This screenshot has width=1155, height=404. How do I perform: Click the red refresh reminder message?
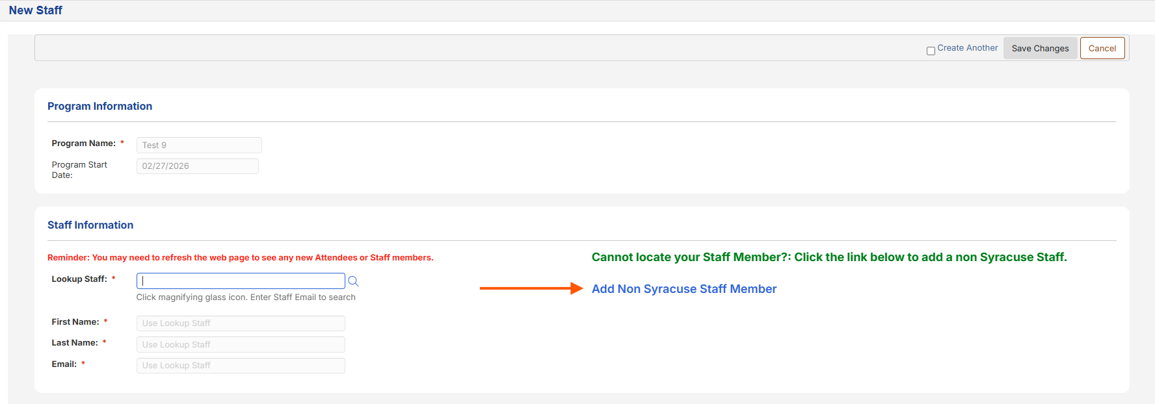[x=240, y=258]
